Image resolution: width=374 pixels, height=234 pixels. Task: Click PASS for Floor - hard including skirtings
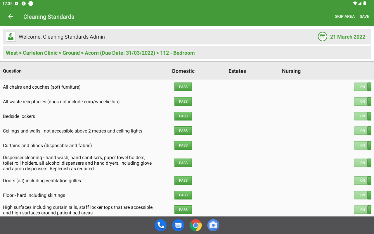183,195
